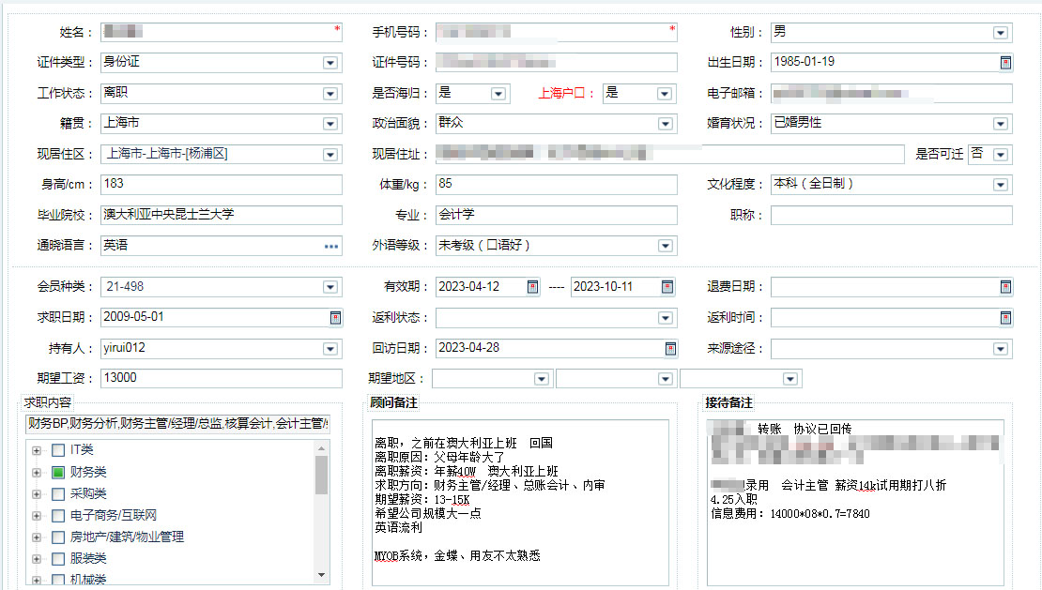Open the second 期望地区 dropdown

(666, 379)
